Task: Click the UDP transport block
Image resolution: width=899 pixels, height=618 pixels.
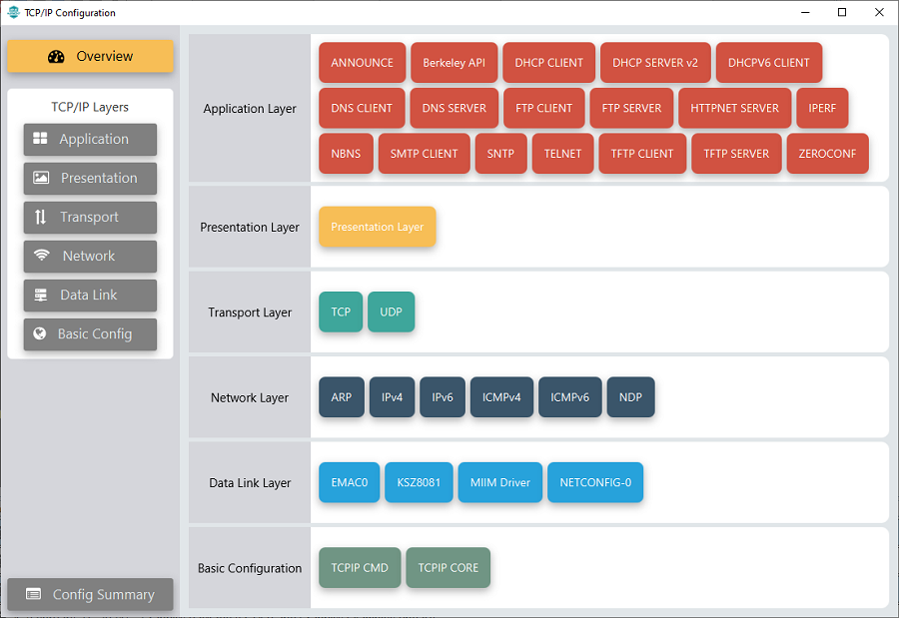Action: point(391,312)
